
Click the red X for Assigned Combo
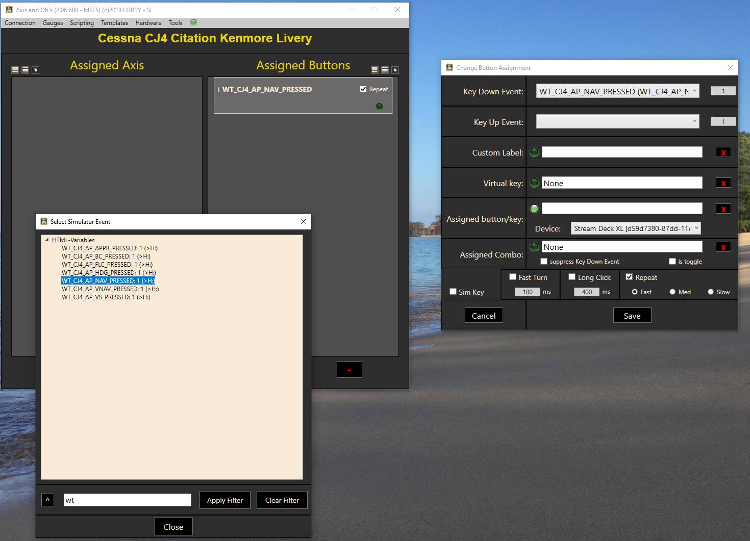point(723,247)
